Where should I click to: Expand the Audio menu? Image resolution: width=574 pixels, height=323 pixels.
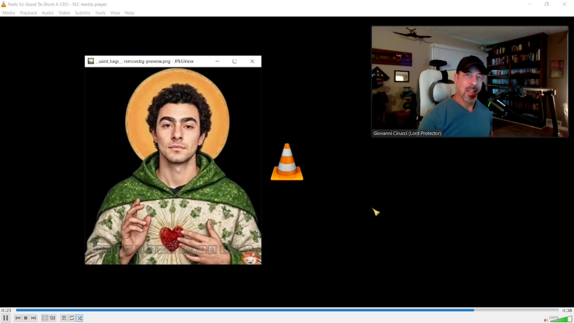click(48, 13)
